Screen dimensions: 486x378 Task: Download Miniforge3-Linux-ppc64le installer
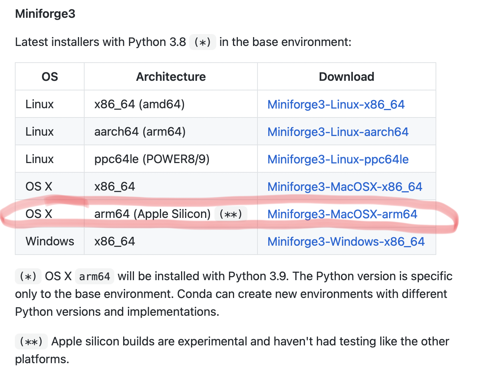[x=338, y=159]
